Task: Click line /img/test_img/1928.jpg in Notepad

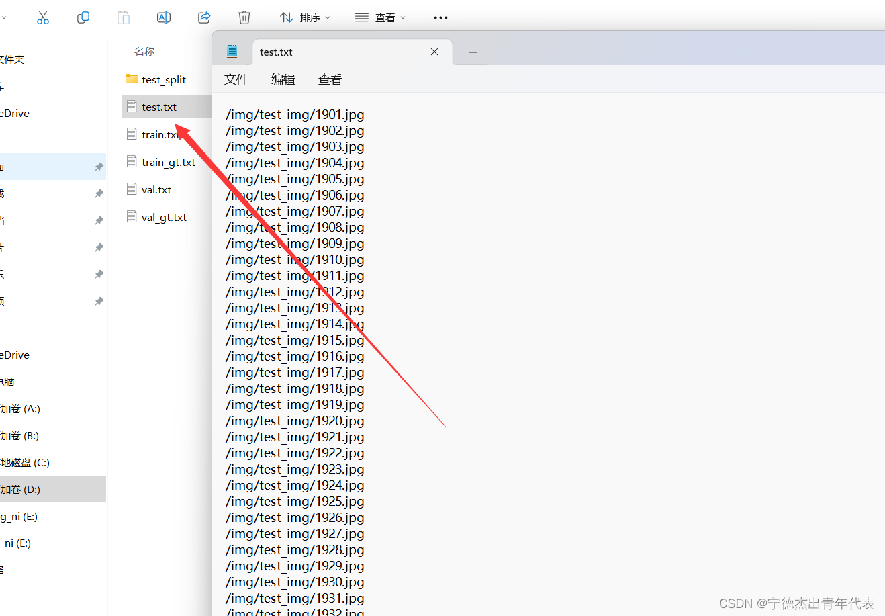Action: 295,550
